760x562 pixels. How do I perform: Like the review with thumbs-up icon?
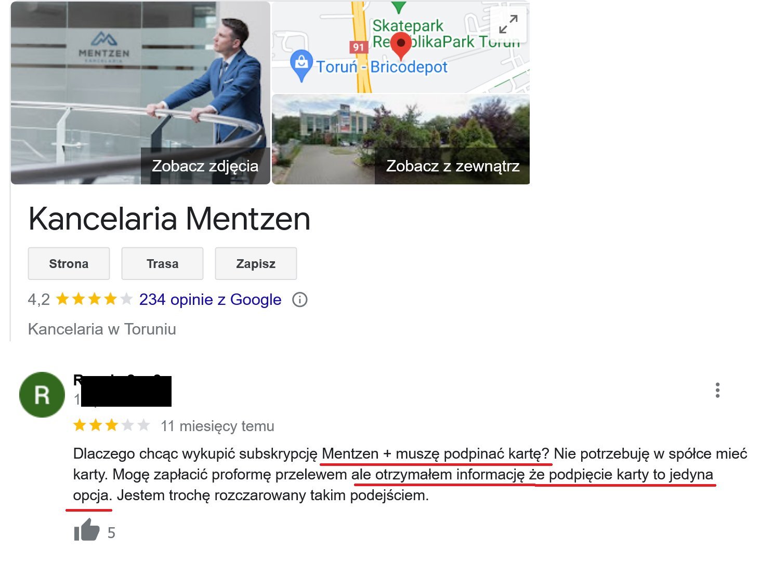(86, 531)
